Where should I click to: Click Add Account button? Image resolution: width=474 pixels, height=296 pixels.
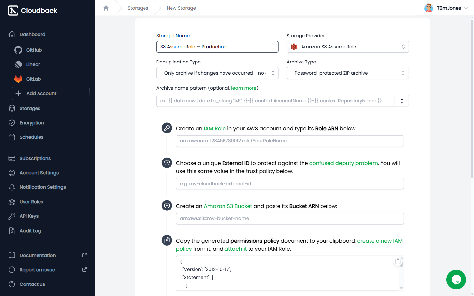click(50, 93)
